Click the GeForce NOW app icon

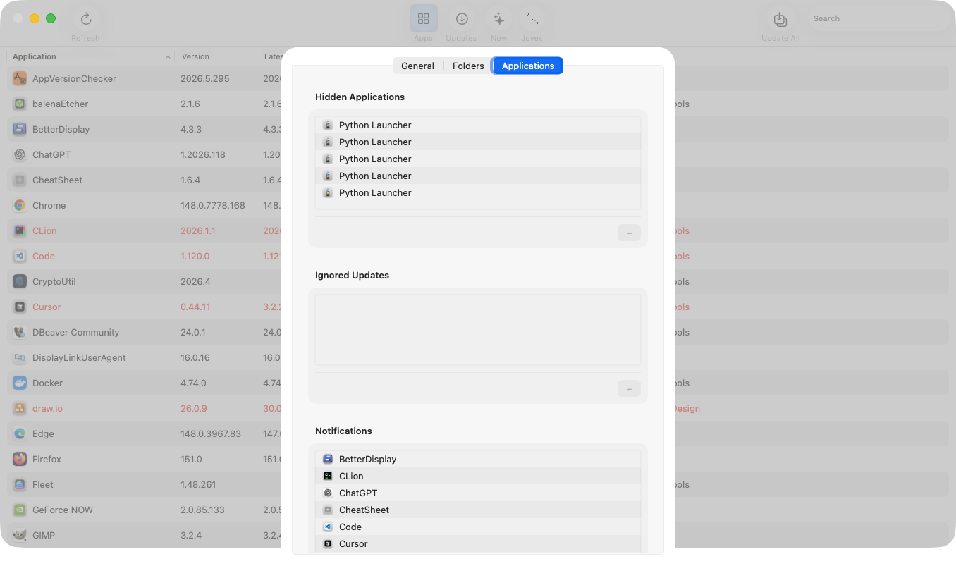pyautogui.click(x=20, y=510)
